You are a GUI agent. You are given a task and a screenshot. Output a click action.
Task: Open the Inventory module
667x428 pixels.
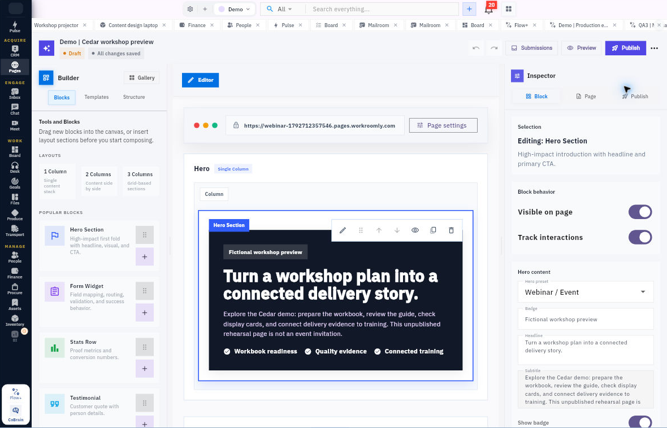point(15,321)
